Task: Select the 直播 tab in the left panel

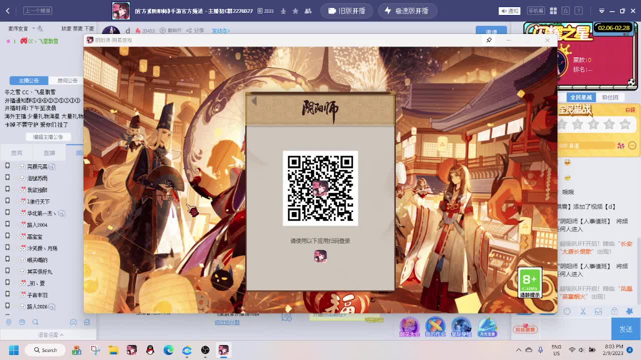Action: (x=49, y=152)
